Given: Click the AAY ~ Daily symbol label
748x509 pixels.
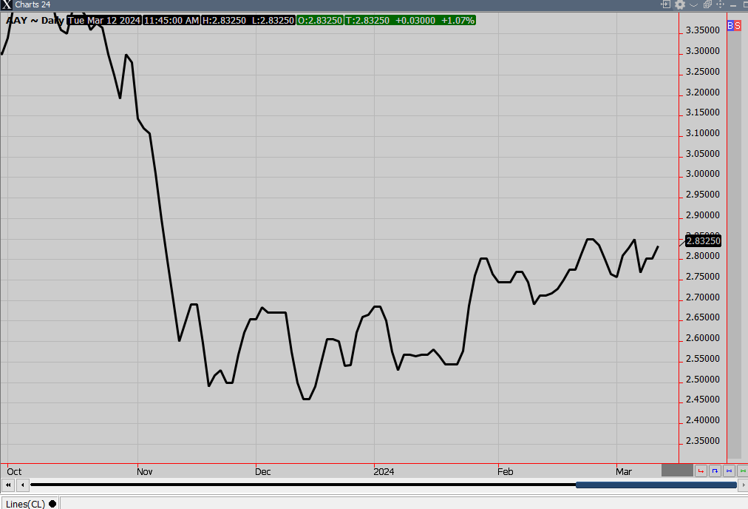Looking at the screenshot, I should (35, 20).
